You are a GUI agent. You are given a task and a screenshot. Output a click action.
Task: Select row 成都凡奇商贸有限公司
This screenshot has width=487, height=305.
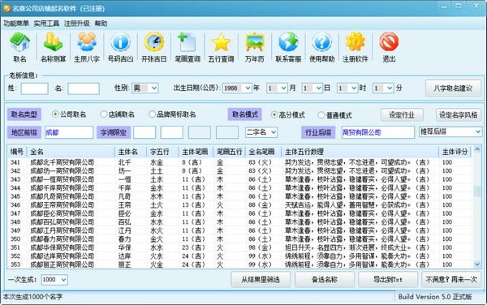tap(239, 196)
